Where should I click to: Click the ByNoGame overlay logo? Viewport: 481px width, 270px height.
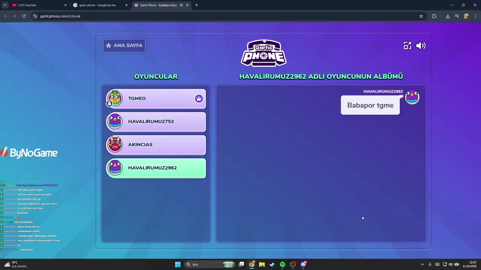pyautogui.click(x=29, y=153)
